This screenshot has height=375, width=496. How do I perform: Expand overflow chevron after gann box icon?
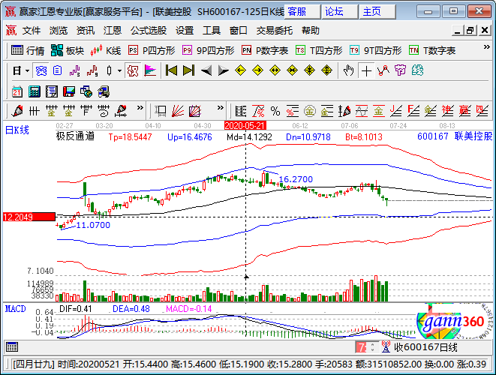pyautogui.click(x=221, y=108)
